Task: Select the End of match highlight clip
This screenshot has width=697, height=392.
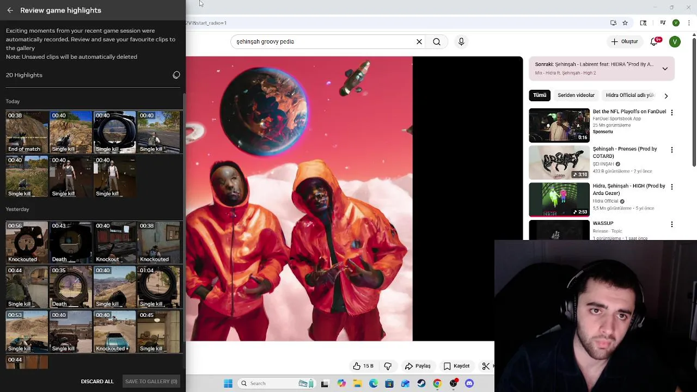Action: coord(27,132)
